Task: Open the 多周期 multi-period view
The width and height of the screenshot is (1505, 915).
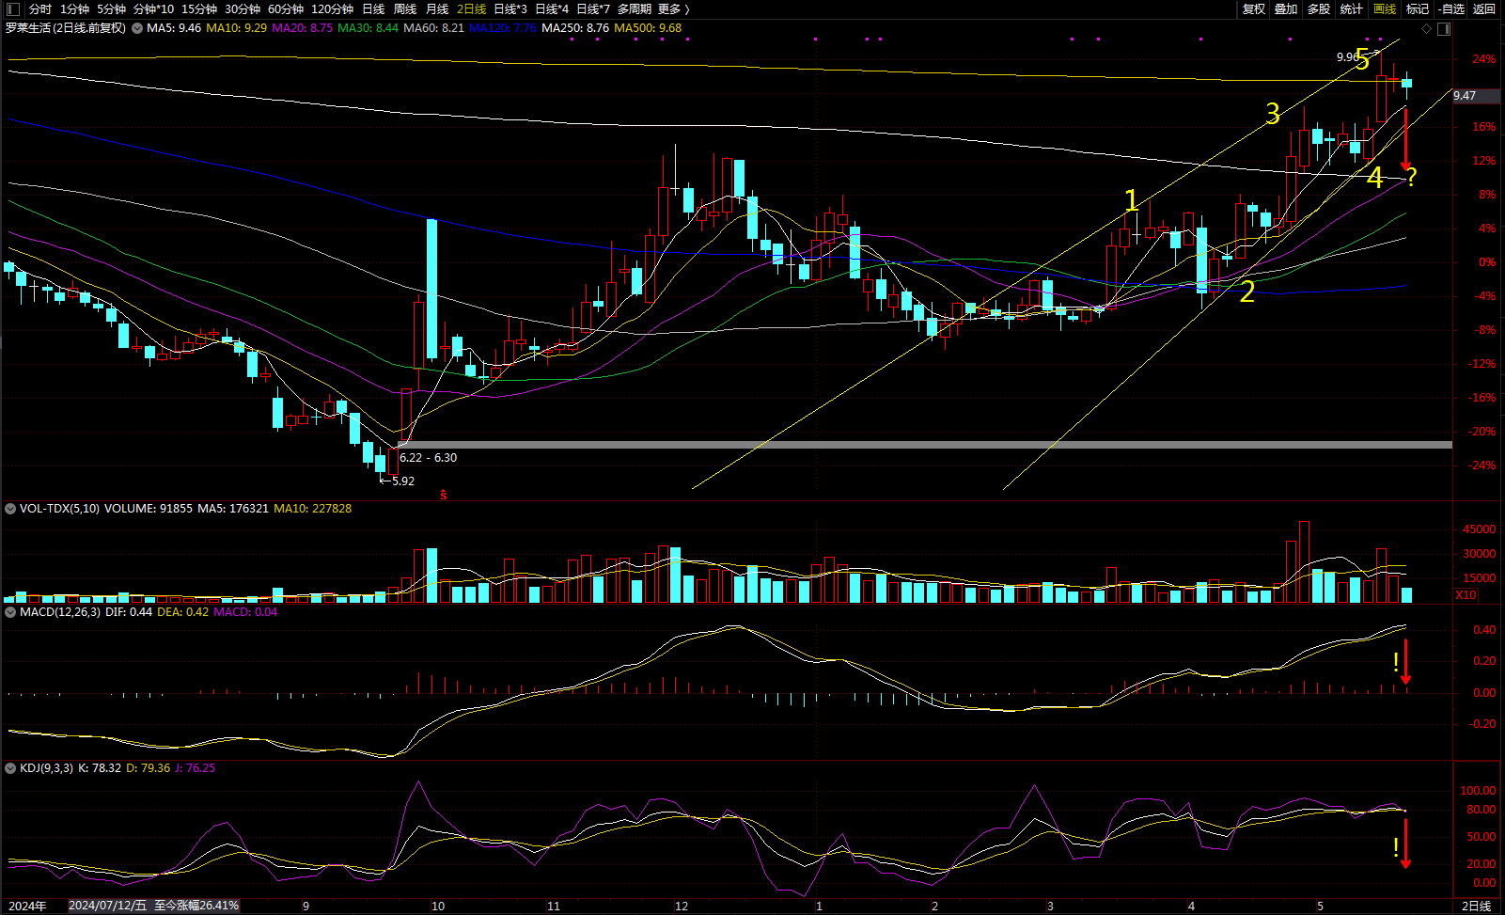Action: point(635,8)
